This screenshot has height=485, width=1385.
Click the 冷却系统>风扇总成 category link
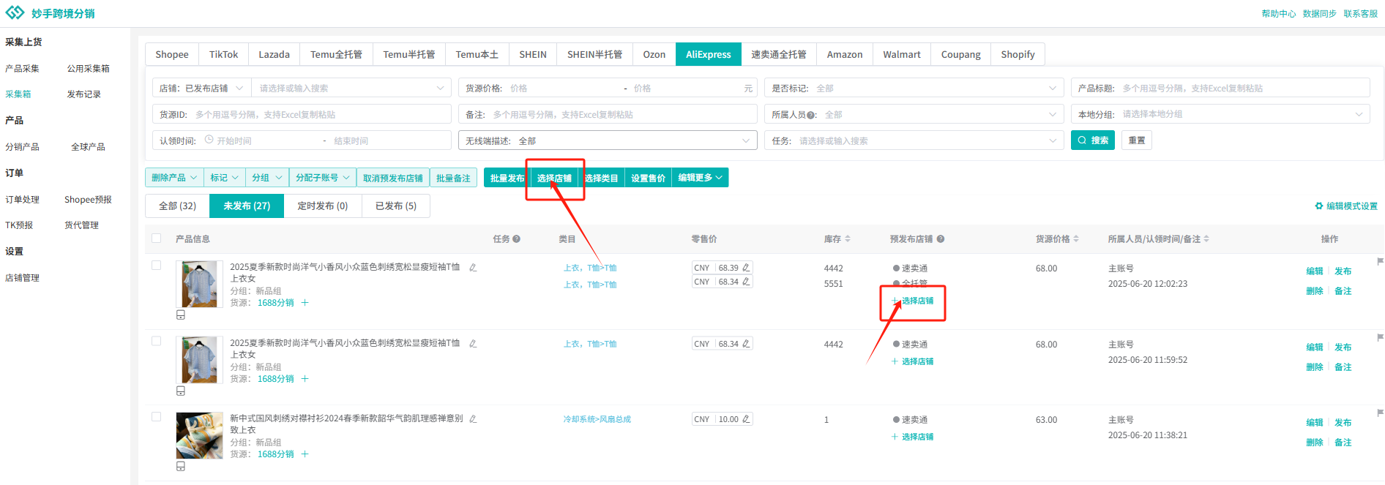click(597, 419)
